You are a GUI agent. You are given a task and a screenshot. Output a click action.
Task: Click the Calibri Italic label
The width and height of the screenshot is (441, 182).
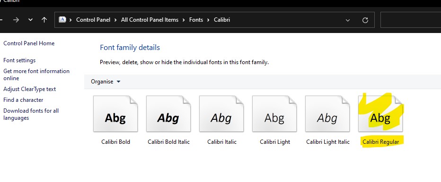coord(222,142)
